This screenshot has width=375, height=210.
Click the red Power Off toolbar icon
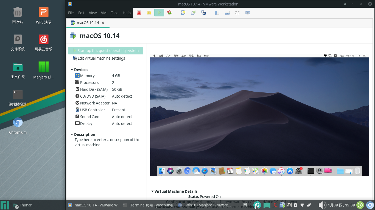tap(139, 13)
